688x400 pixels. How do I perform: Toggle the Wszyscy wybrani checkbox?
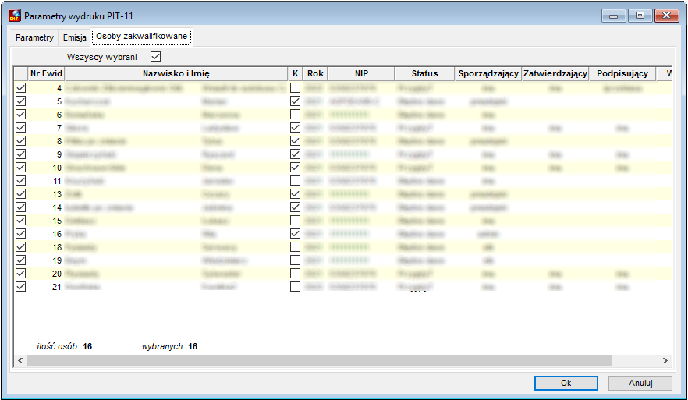(x=155, y=57)
